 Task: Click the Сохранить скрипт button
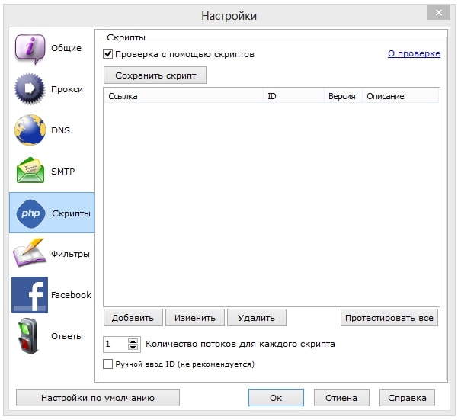pos(155,75)
